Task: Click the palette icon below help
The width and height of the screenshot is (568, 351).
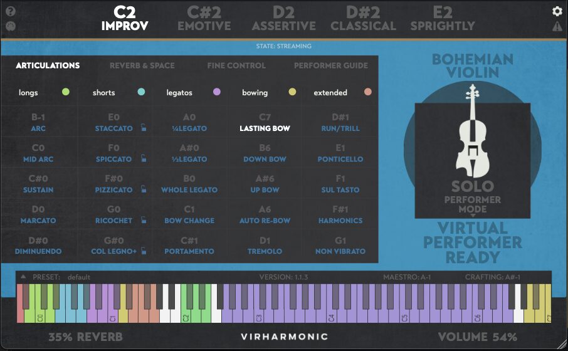Action: tap(11, 26)
